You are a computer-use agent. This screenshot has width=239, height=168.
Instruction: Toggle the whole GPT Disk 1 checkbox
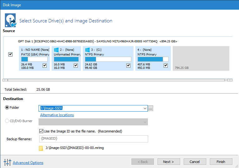coord(10,54)
